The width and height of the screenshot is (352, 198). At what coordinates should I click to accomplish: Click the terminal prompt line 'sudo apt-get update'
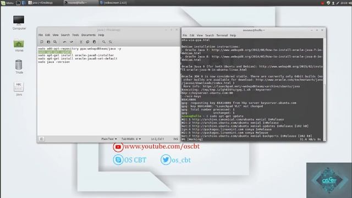point(213,116)
